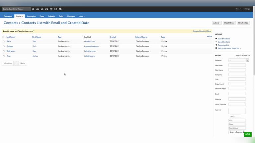
Task: Toggle the select-all checkbox in table header
Action: [3, 37]
